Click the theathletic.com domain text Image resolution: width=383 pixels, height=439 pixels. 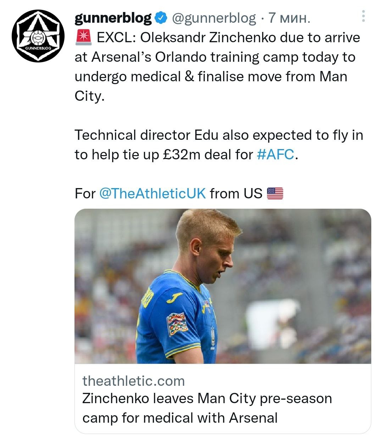point(133,381)
